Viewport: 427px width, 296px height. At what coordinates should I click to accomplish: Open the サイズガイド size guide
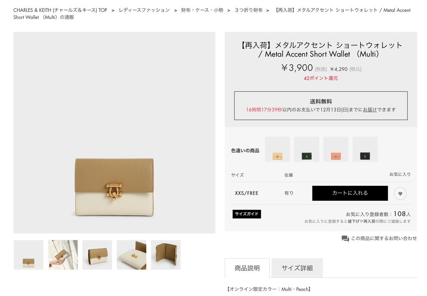(x=247, y=214)
